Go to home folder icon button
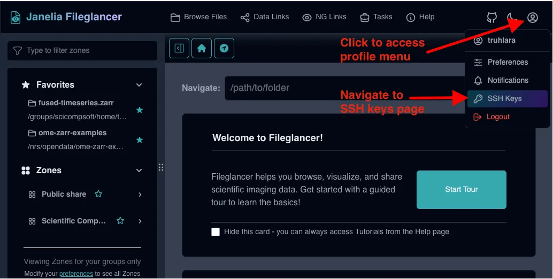This screenshot has height=279, width=553. click(202, 48)
